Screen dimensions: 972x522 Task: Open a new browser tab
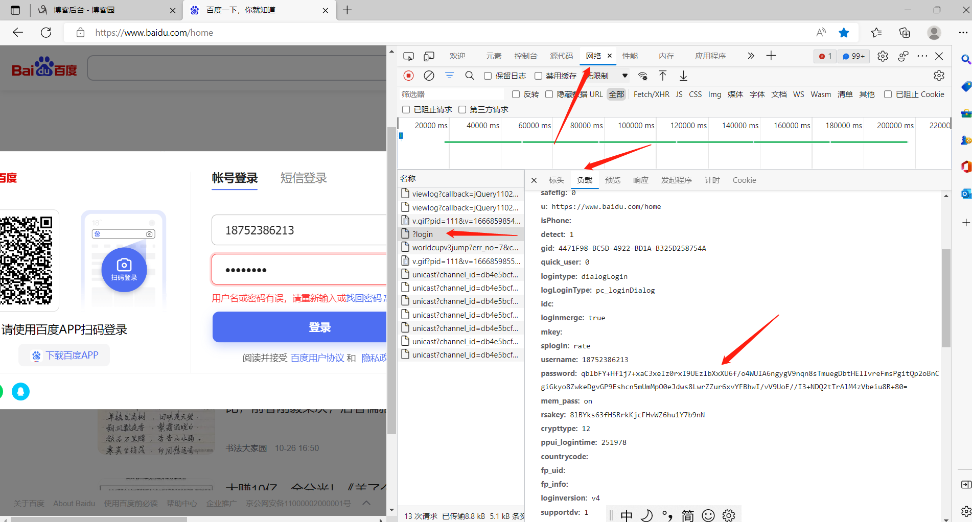click(348, 10)
